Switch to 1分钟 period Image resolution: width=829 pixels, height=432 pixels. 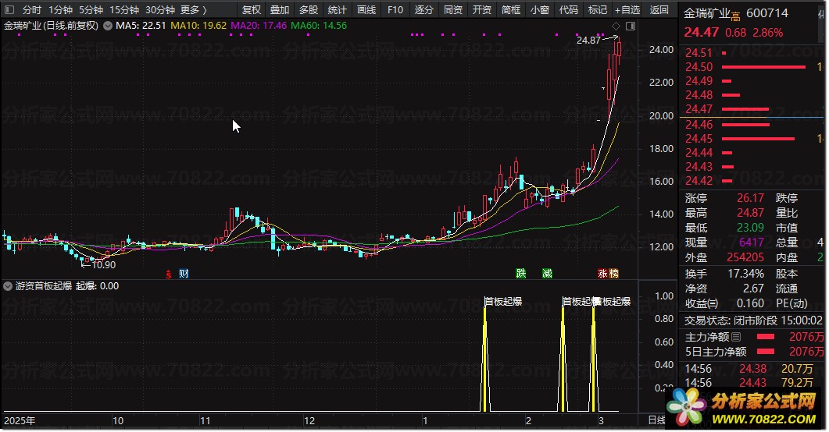pos(60,10)
